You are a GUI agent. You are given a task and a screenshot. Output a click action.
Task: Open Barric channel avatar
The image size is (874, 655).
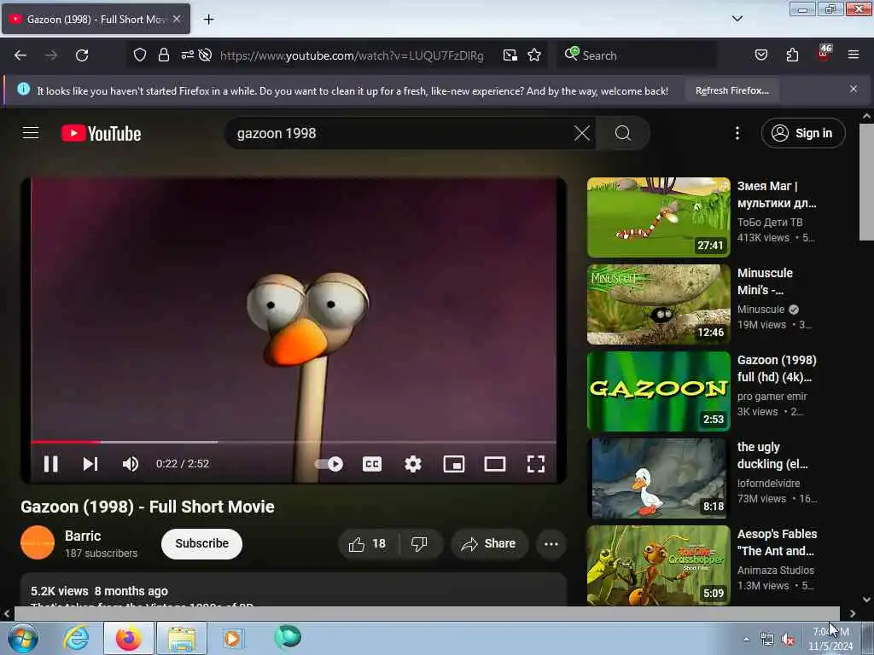tap(38, 542)
